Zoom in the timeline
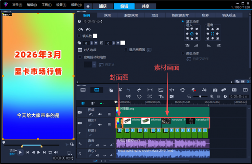The width and height of the screenshot is (252, 164). [212, 96]
